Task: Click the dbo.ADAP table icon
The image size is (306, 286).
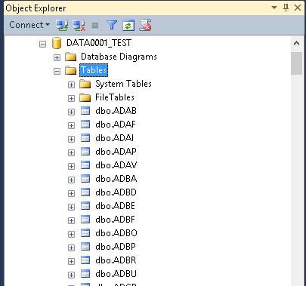Action: click(x=85, y=152)
